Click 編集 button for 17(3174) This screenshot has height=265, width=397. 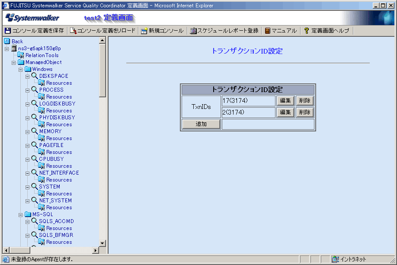pyautogui.click(x=285, y=101)
